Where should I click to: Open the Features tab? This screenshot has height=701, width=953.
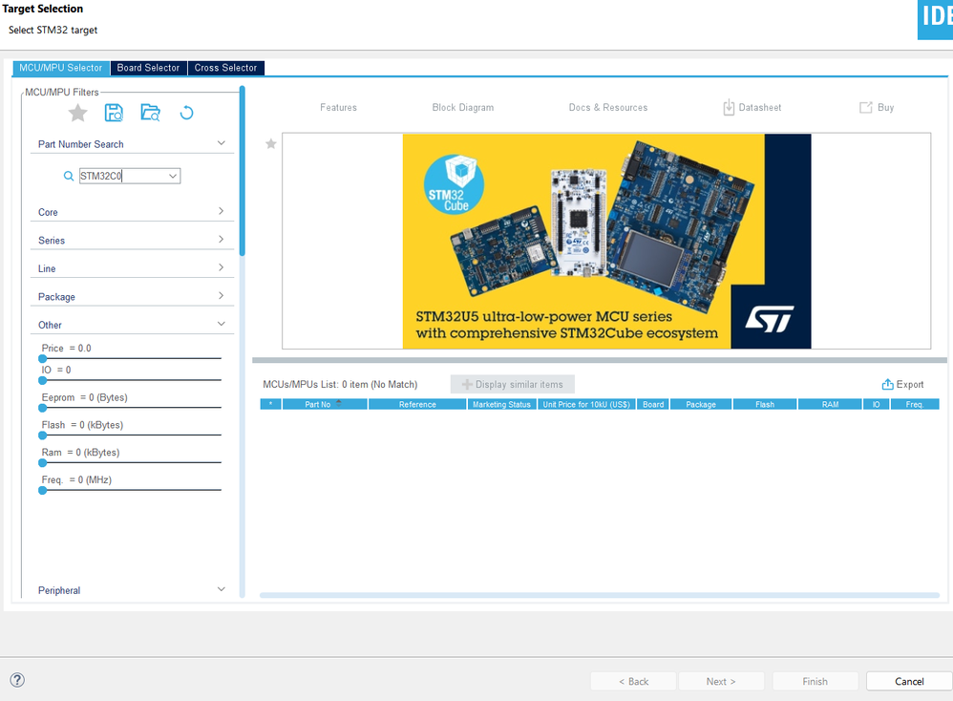(x=339, y=108)
